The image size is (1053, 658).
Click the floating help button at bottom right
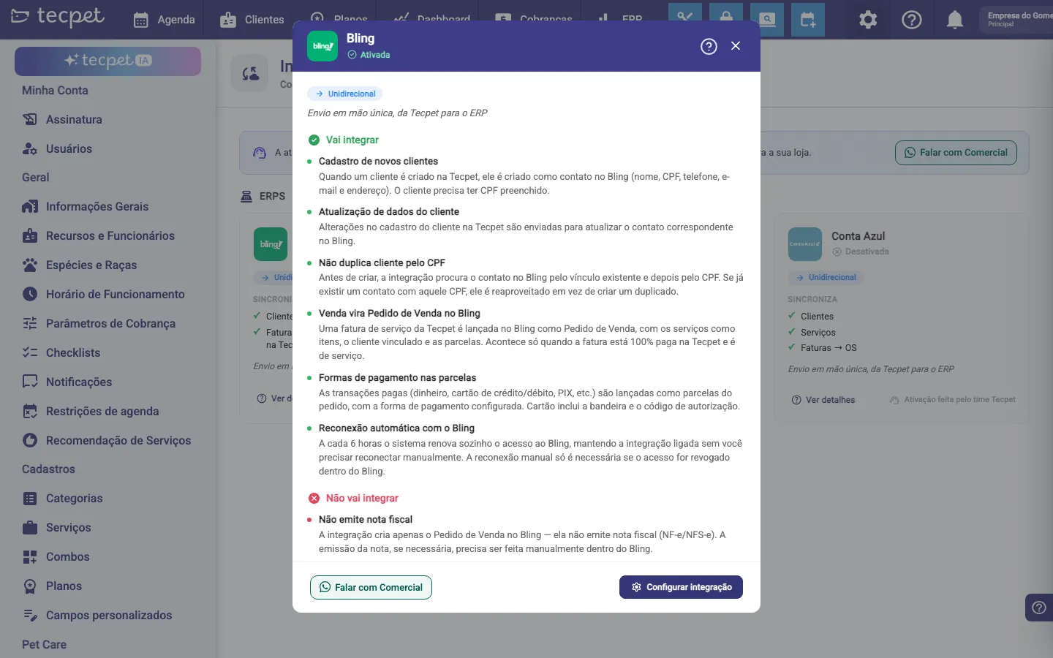[x=1039, y=608]
